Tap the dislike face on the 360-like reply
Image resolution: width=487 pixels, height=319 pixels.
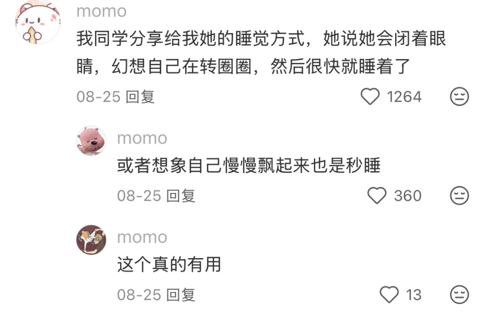(x=459, y=195)
